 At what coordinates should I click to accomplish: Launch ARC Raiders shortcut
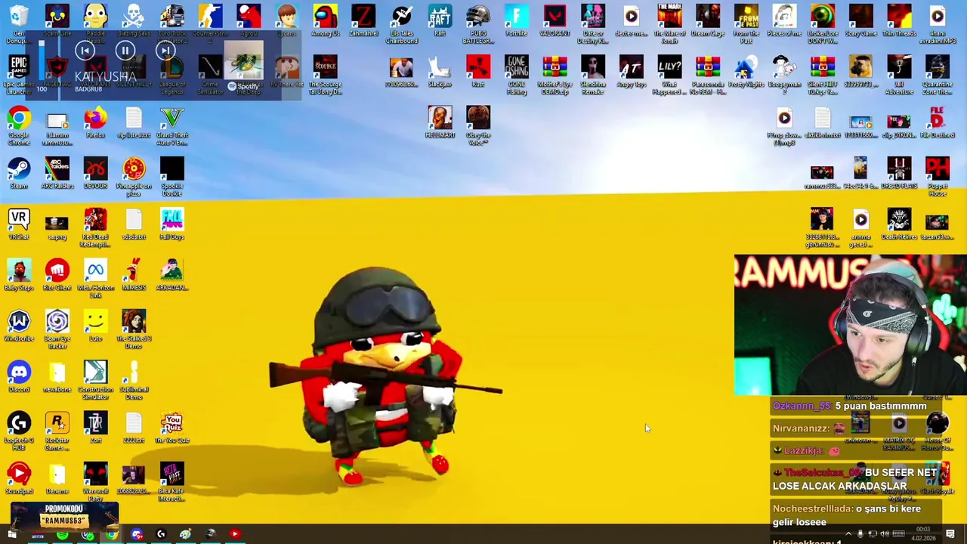pos(57,174)
